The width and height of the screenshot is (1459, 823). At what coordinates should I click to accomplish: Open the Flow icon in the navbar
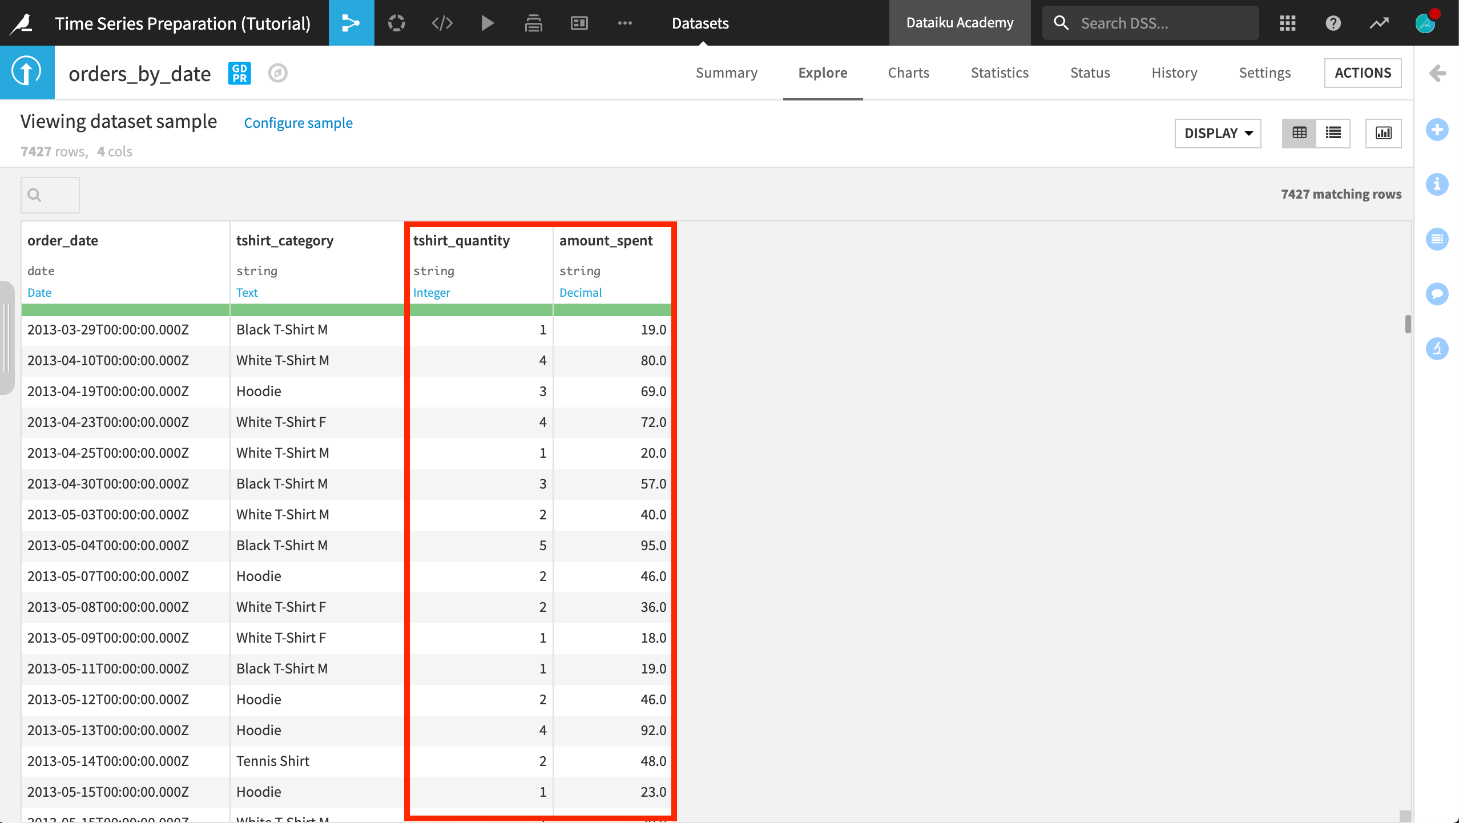pos(351,23)
